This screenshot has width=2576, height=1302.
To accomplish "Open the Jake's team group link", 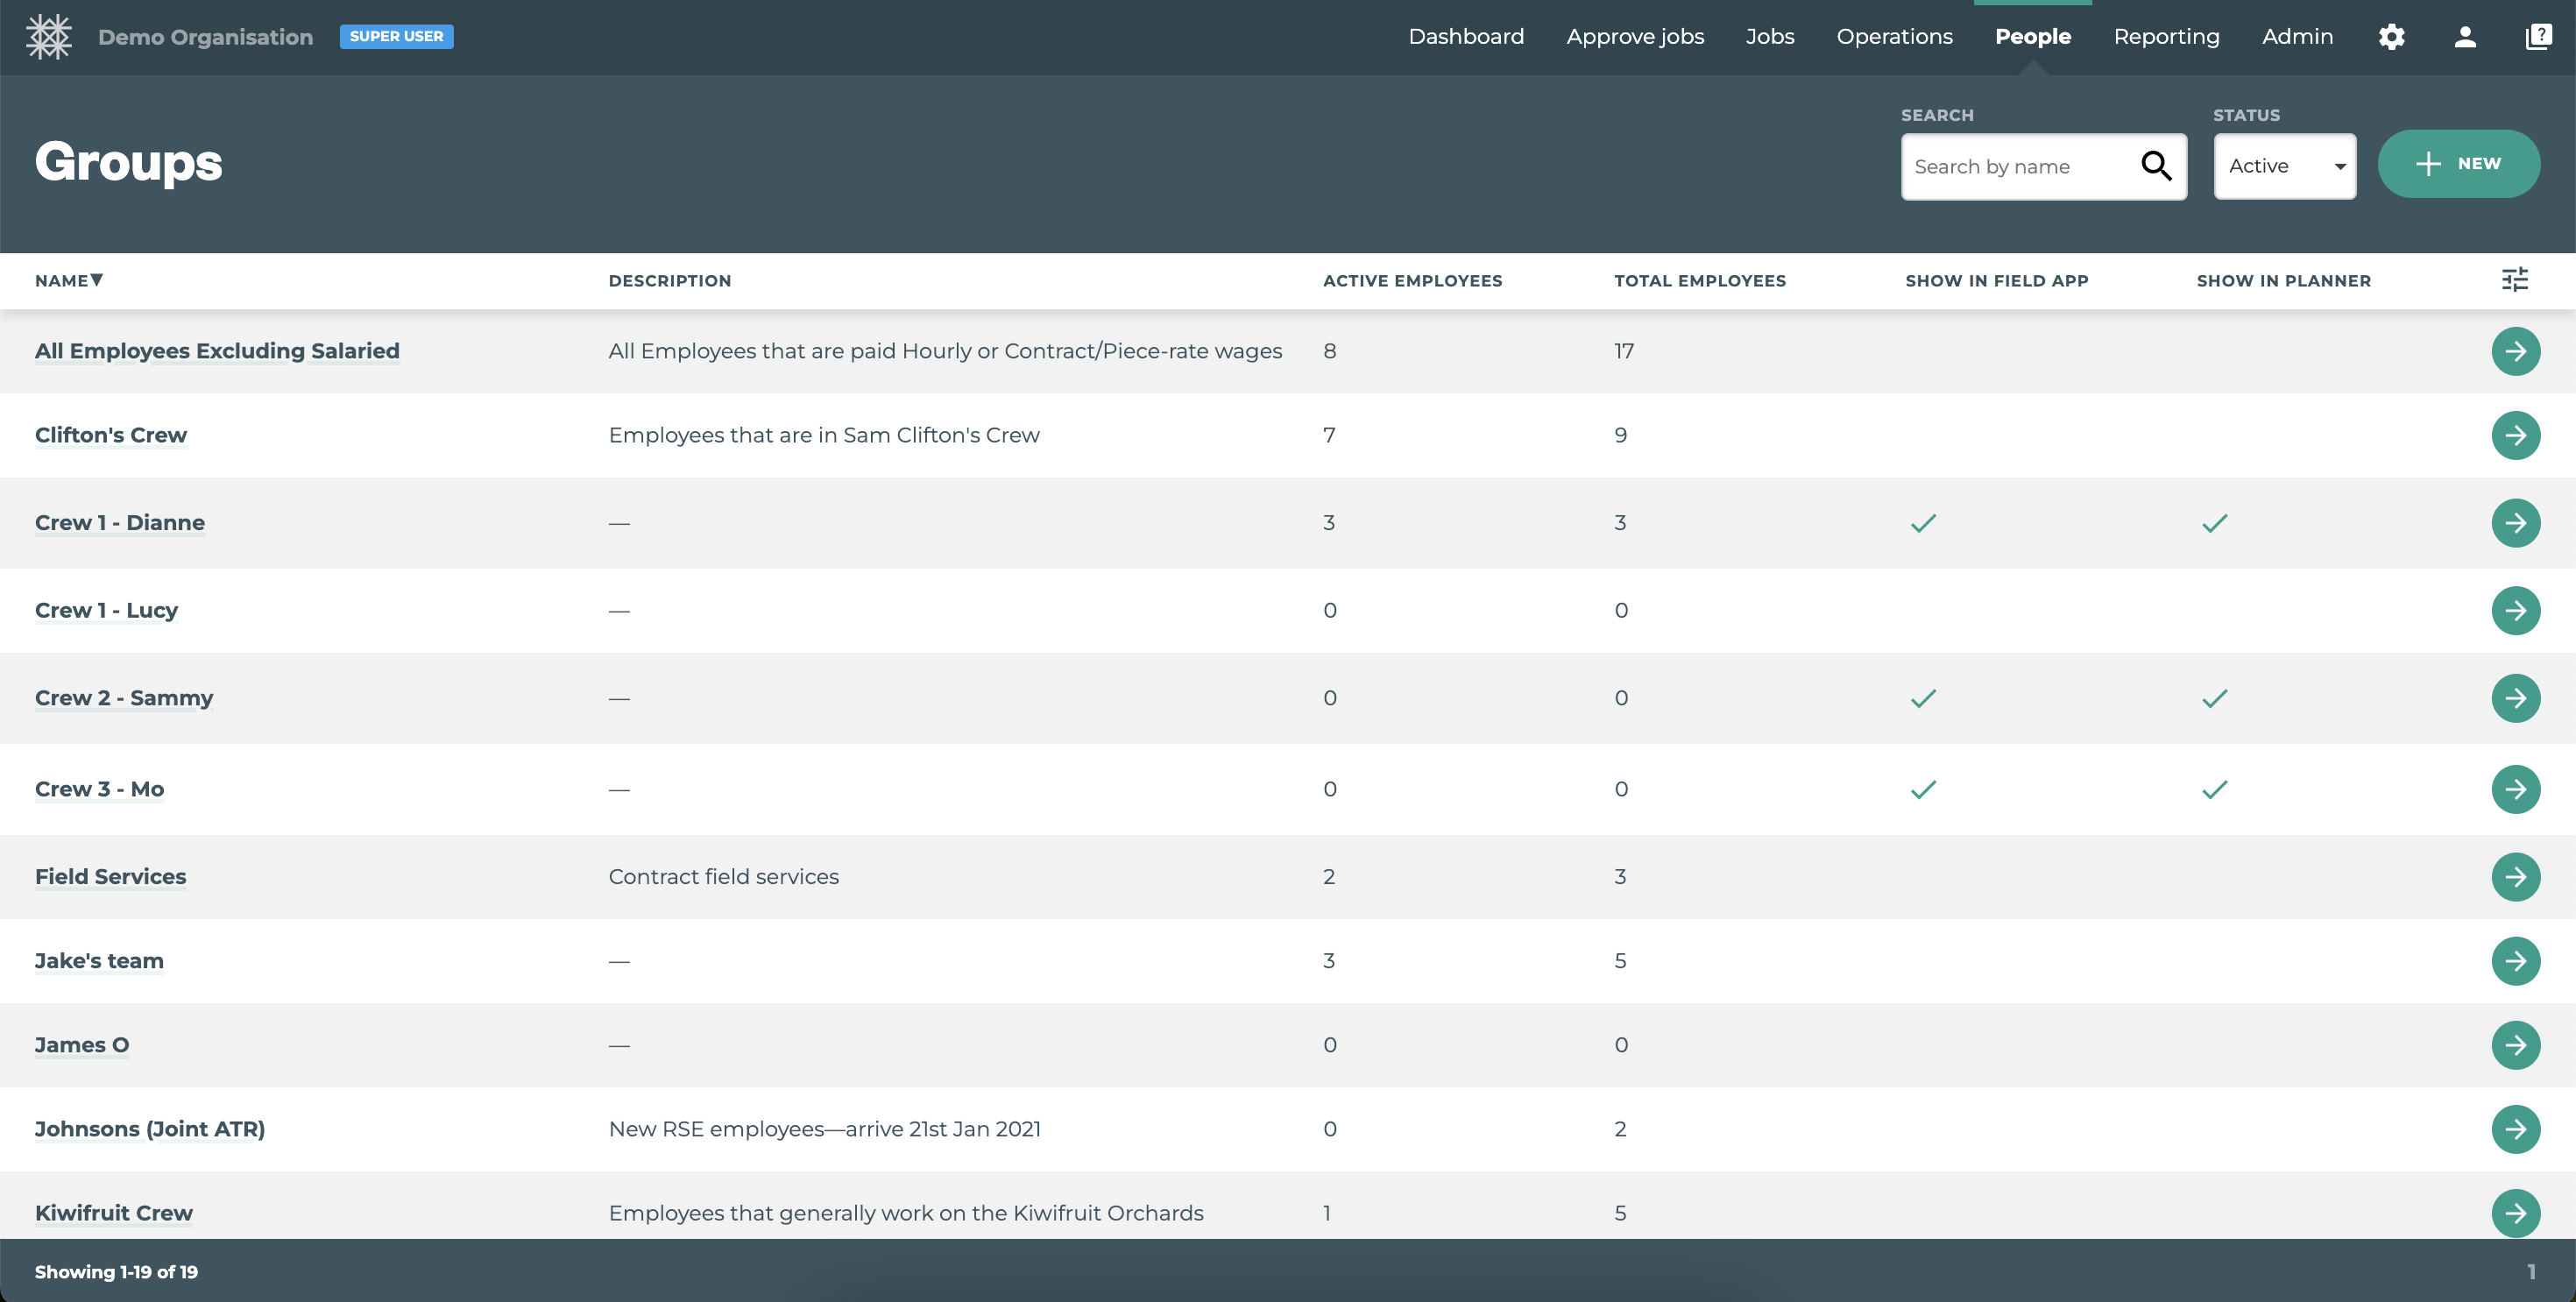I will 99,961.
